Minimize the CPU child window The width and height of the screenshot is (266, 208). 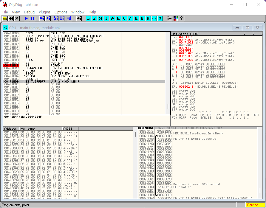click(237, 28)
